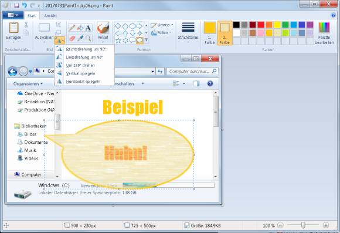The width and height of the screenshot is (340, 233).
Task: Select the Text tool
Action: pos(88,28)
